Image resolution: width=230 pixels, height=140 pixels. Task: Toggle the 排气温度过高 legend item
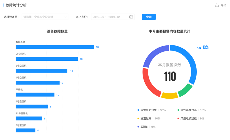(x=191, y=110)
